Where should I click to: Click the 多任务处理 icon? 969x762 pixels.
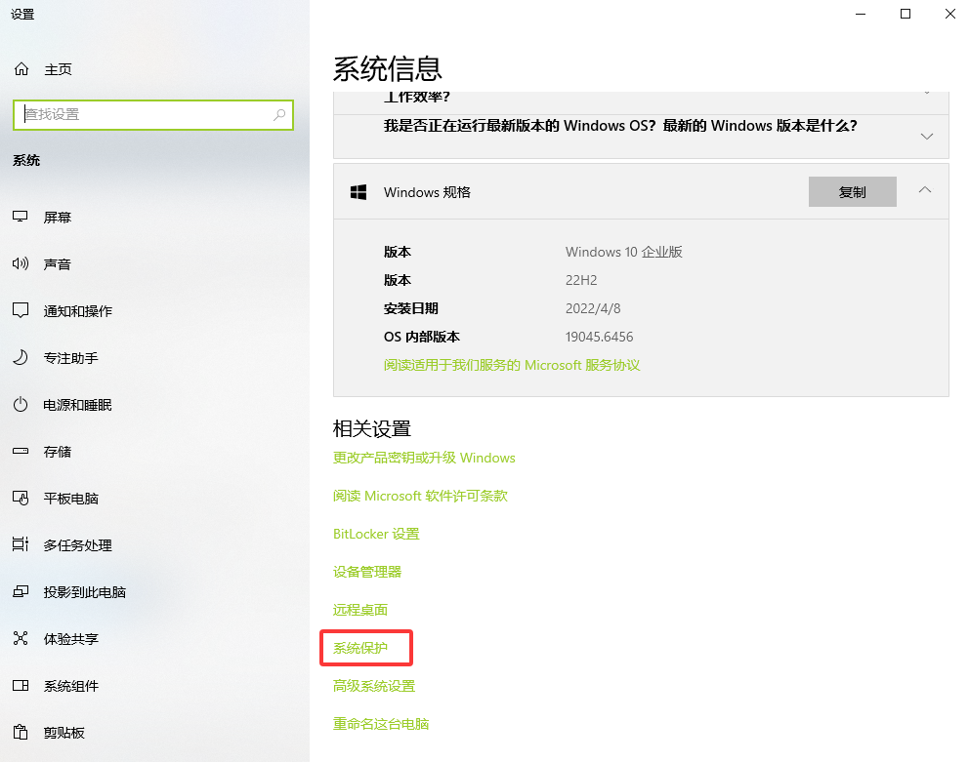pyautogui.click(x=21, y=544)
